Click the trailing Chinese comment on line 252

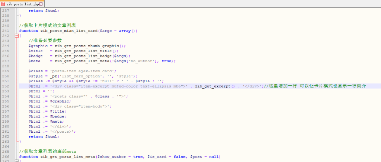coord(317,86)
